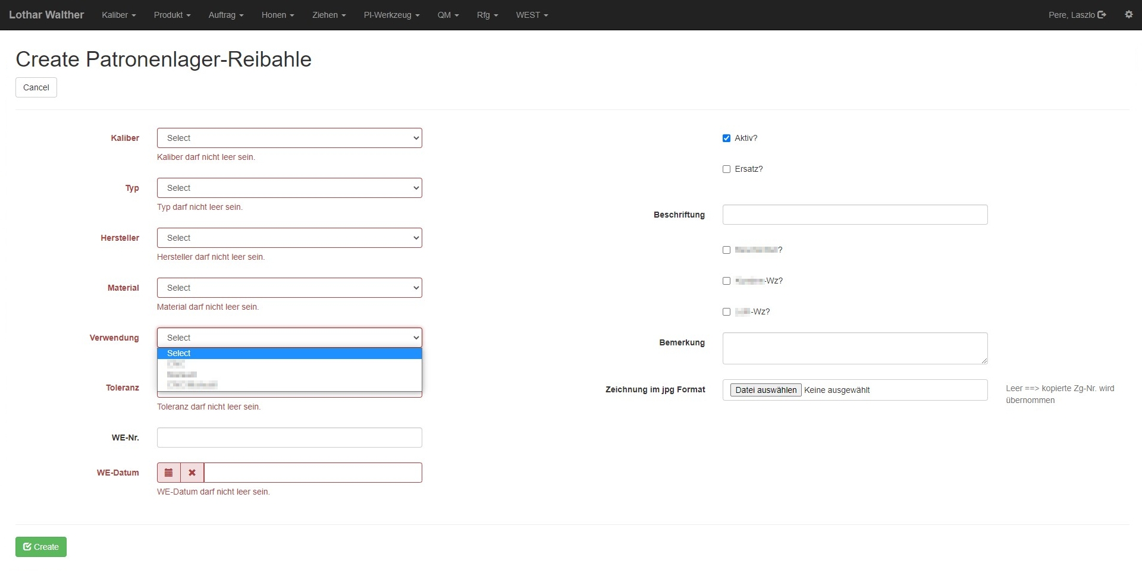
Task: Click into the Beschriftung text field
Action: coord(855,215)
